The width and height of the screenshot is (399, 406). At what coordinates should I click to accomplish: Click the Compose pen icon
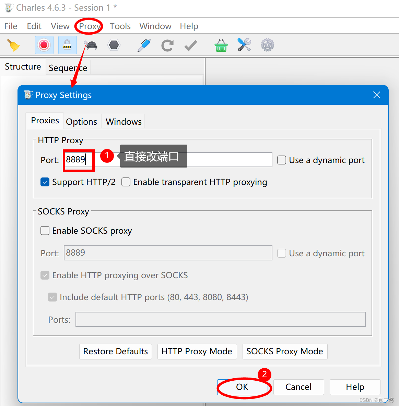pyautogui.click(x=144, y=45)
